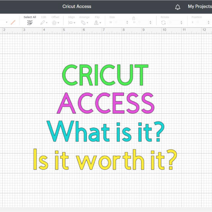Click the Size height input field
This screenshot has height=212, width=212.
coord(143,22)
